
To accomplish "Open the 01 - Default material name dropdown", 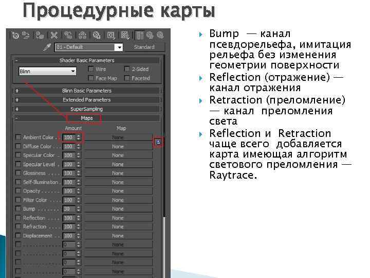I will [x=89, y=47].
